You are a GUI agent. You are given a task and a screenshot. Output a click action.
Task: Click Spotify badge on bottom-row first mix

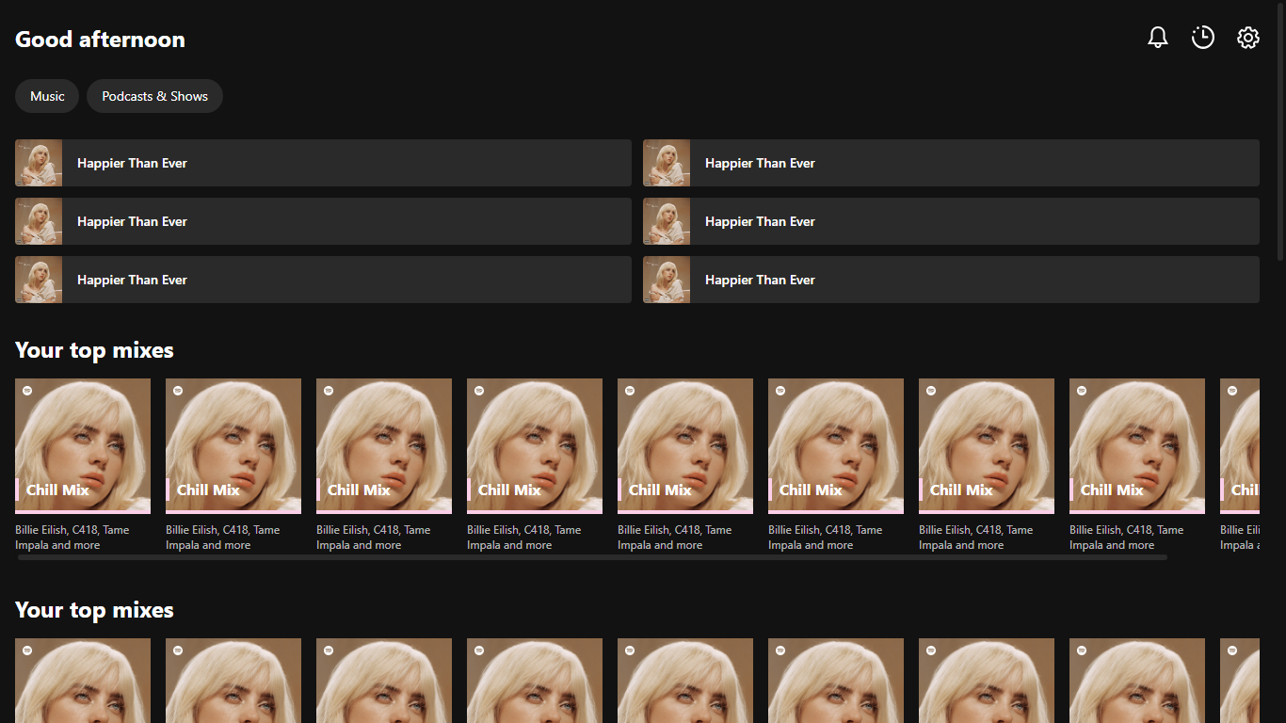pyautogui.click(x=27, y=650)
